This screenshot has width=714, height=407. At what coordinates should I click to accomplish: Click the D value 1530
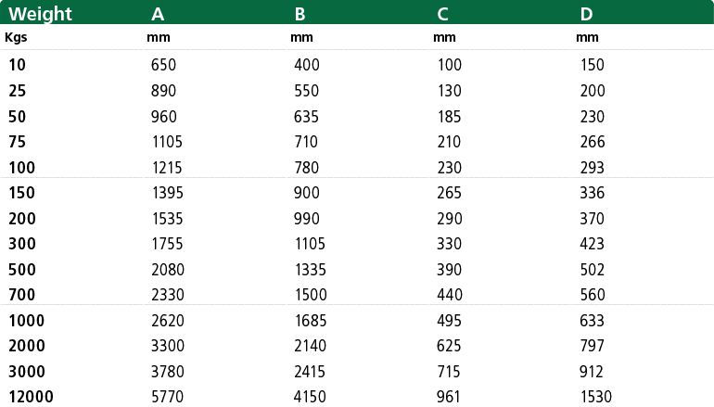(594, 398)
